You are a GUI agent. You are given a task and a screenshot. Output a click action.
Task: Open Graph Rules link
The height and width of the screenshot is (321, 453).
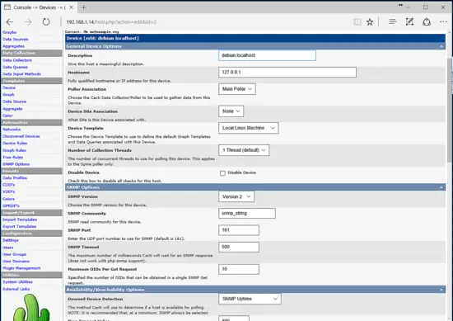click(14, 150)
